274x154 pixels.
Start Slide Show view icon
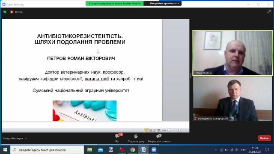click(x=158, y=130)
